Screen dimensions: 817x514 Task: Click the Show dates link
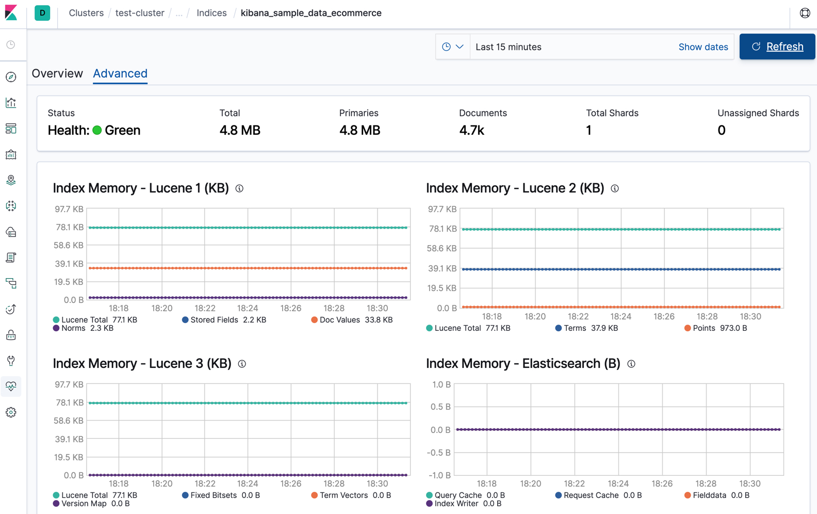pos(702,47)
